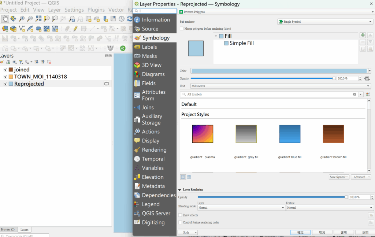Click the 說明 (Help) button
The height and width of the screenshot is (237, 375).
click(x=365, y=233)
